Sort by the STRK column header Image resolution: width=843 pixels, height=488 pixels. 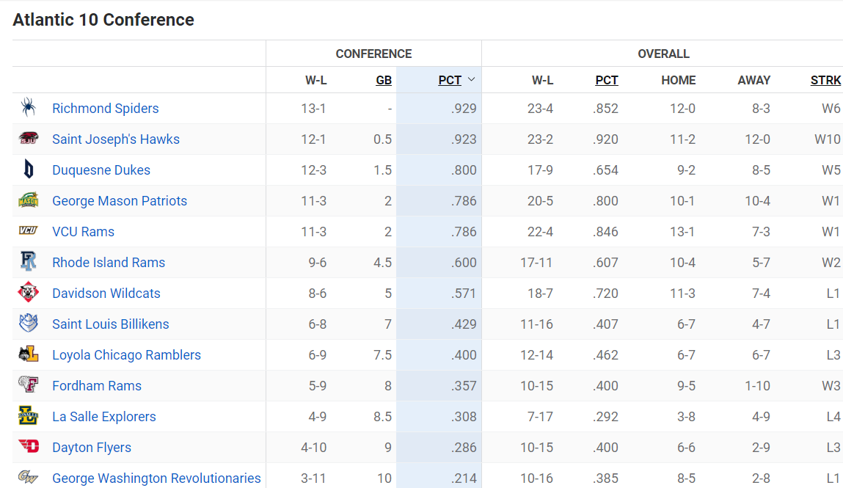pos(825,80)
